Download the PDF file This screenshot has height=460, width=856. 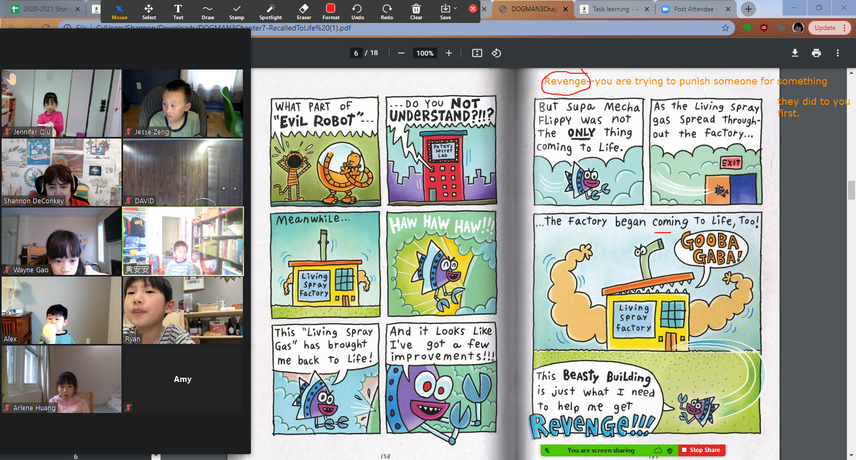795,53
